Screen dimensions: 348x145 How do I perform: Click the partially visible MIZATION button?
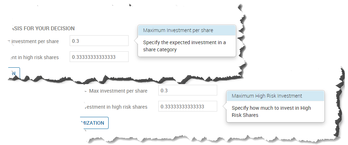tap(94, 123)
